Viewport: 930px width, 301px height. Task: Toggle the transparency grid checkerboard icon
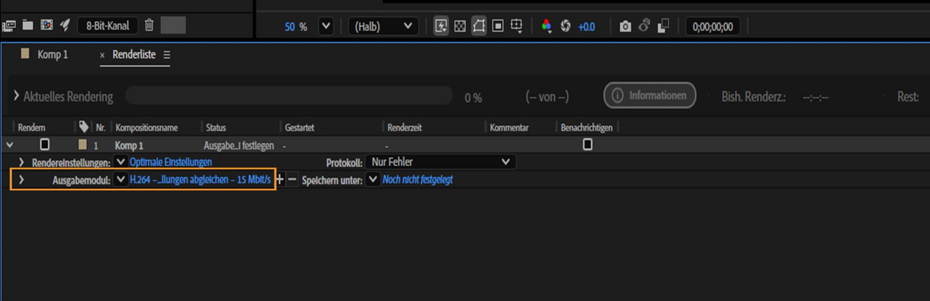(x=460, y=26)
